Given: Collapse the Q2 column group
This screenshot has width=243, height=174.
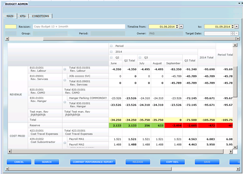Looking at the screenshot, I should click(x=111, y=57).
